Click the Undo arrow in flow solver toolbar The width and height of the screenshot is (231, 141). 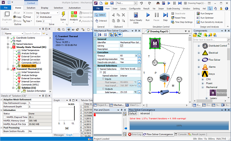(141, 3)
